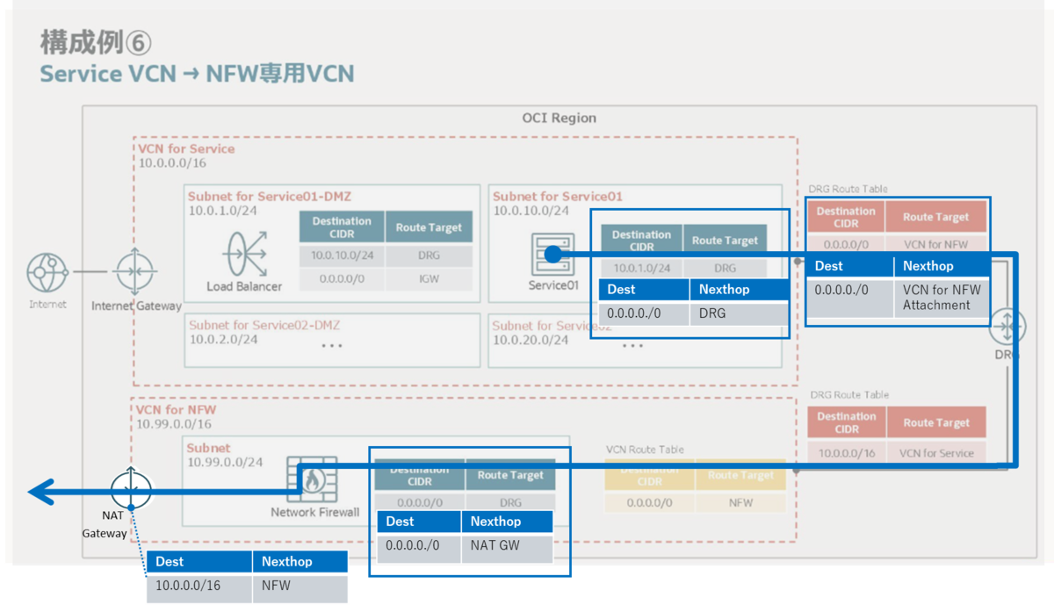Viewport: 1054px width, 605px height.
Task: Click the Load Balancer icon
Action: (x=244, y=253)
